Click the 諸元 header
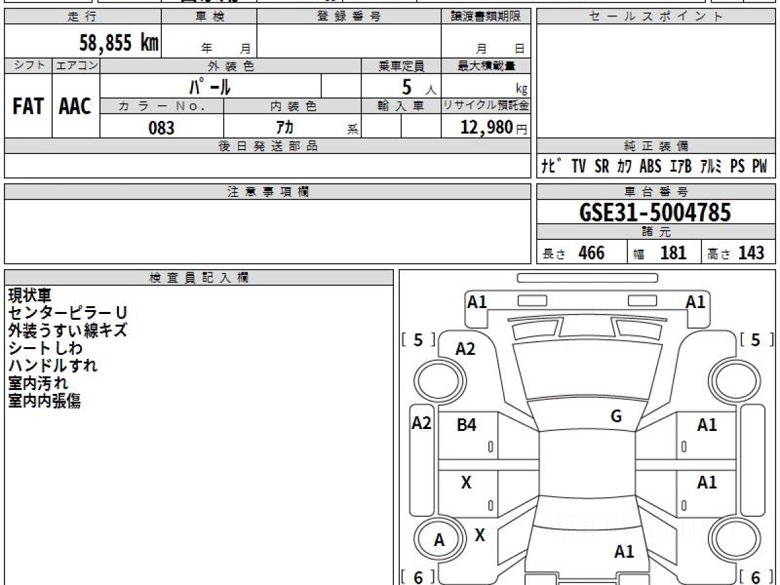The height and width of the screenshot is (585, 780). tap(656, 232)
